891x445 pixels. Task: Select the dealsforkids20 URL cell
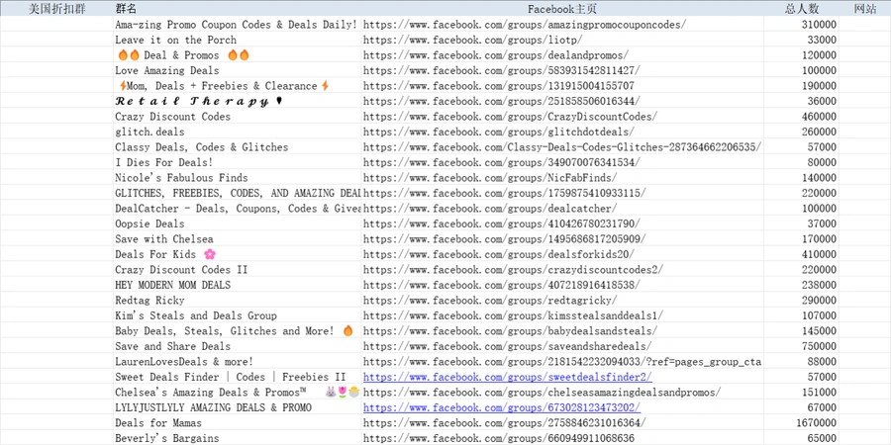[562, 254]
